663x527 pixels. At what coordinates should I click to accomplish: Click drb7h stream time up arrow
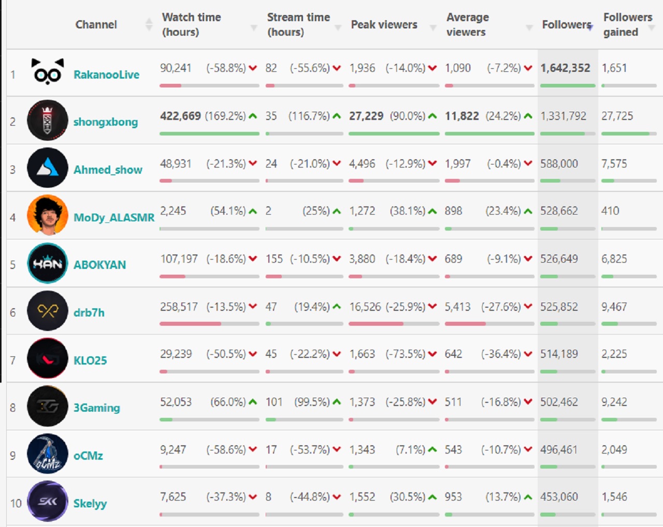pyautogui.click(x=337, y=307)
